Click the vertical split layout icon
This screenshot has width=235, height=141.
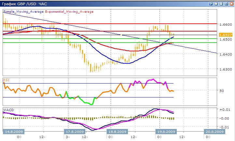(x=216, y=4)
